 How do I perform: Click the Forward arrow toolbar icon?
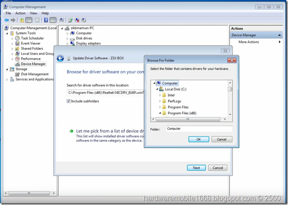(x=13, y=20)
